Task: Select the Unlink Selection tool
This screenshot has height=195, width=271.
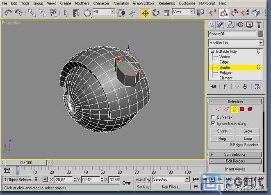Action: click(x=42, y=13)
